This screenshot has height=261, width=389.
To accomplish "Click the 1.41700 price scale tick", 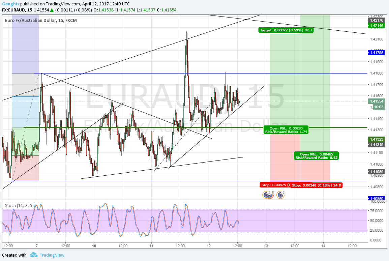I will point(377,85).
